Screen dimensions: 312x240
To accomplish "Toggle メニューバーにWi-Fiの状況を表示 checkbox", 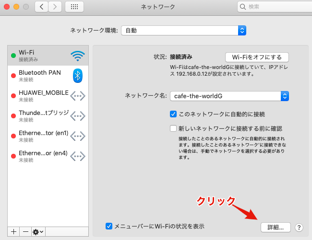I will pos(109,226).
